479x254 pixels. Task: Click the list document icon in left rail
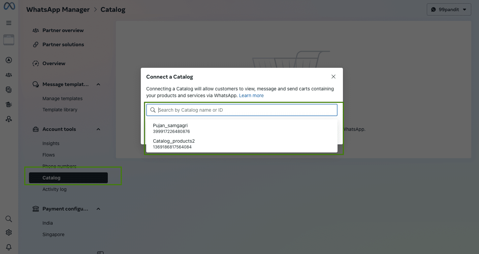coord(9,105)
